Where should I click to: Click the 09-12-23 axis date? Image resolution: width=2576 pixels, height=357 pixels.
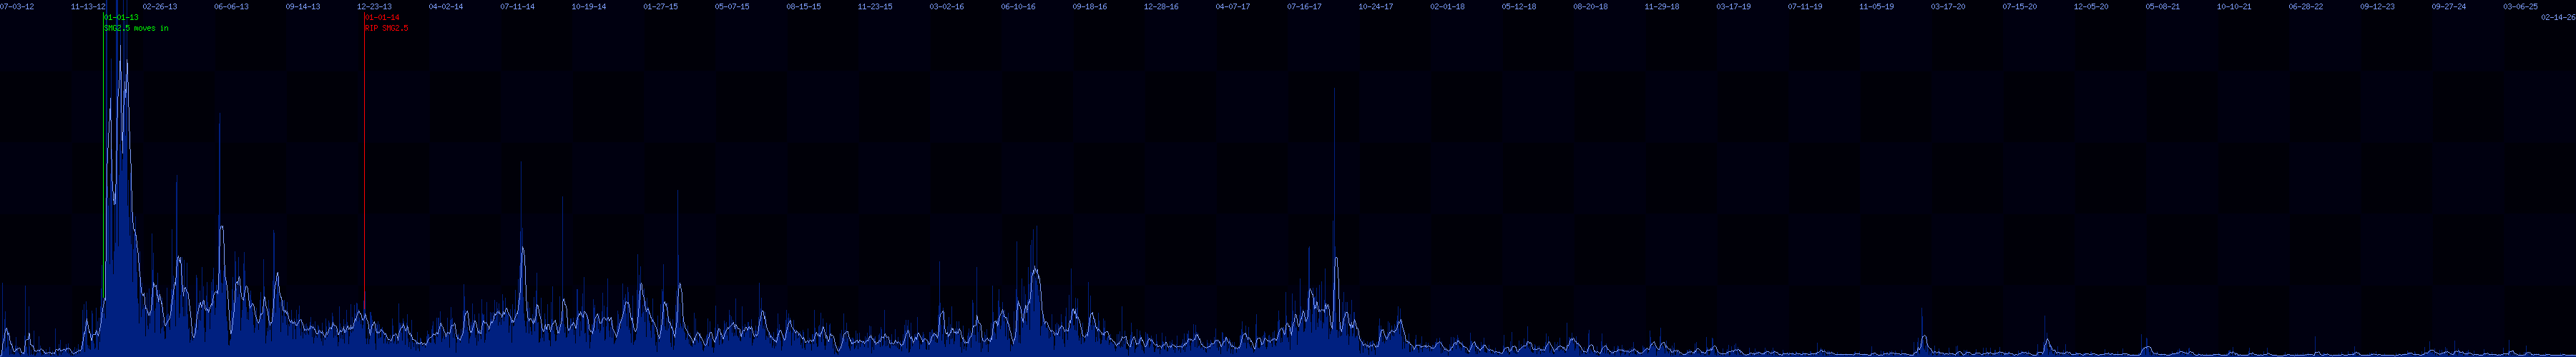2377,6
